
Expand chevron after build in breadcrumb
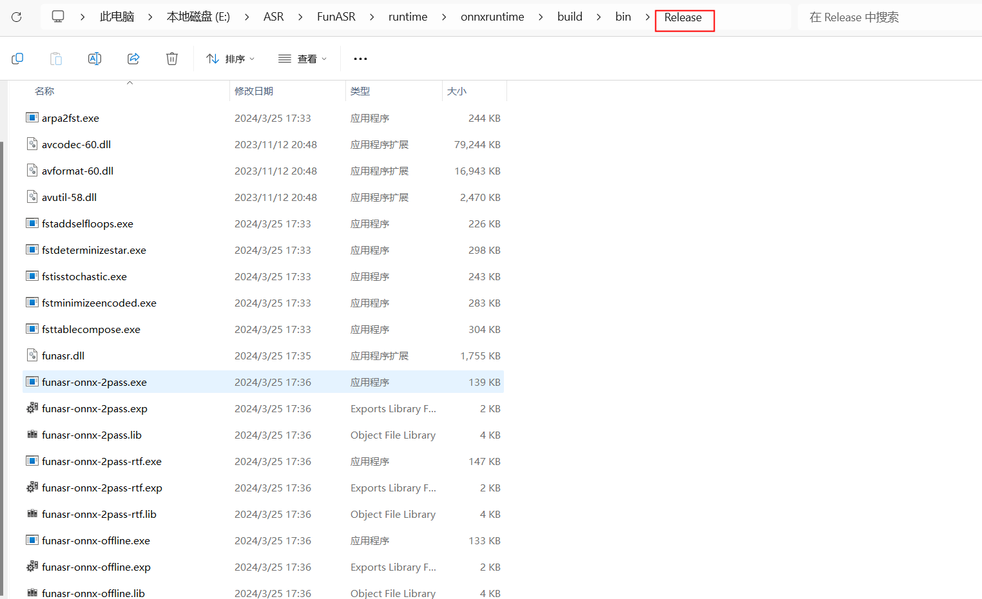tap(599, 17)
